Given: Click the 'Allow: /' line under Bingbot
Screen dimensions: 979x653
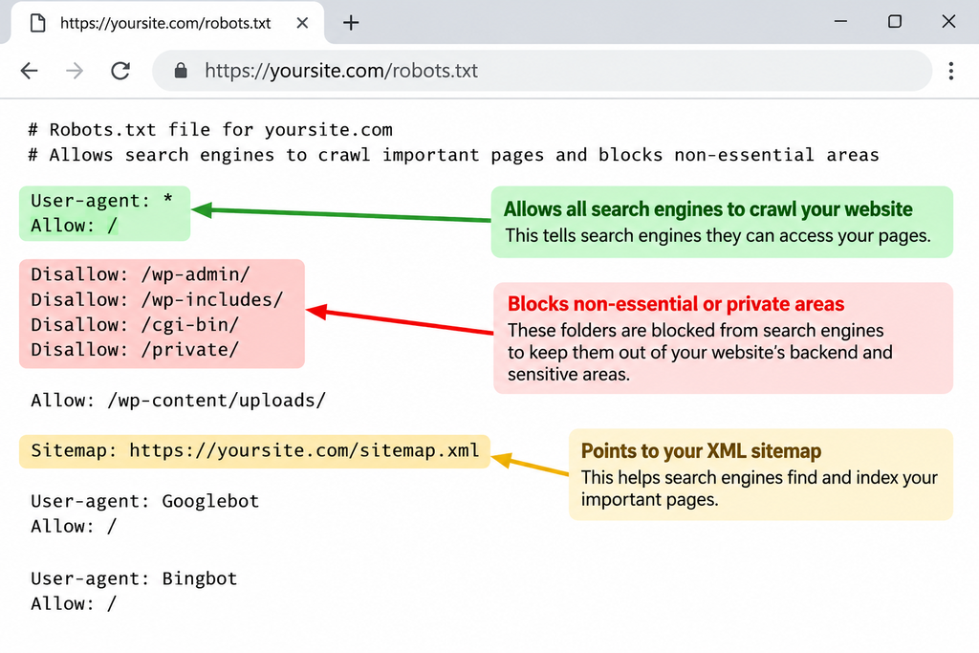Looking at the screenshot, I should tap(74, 603).
